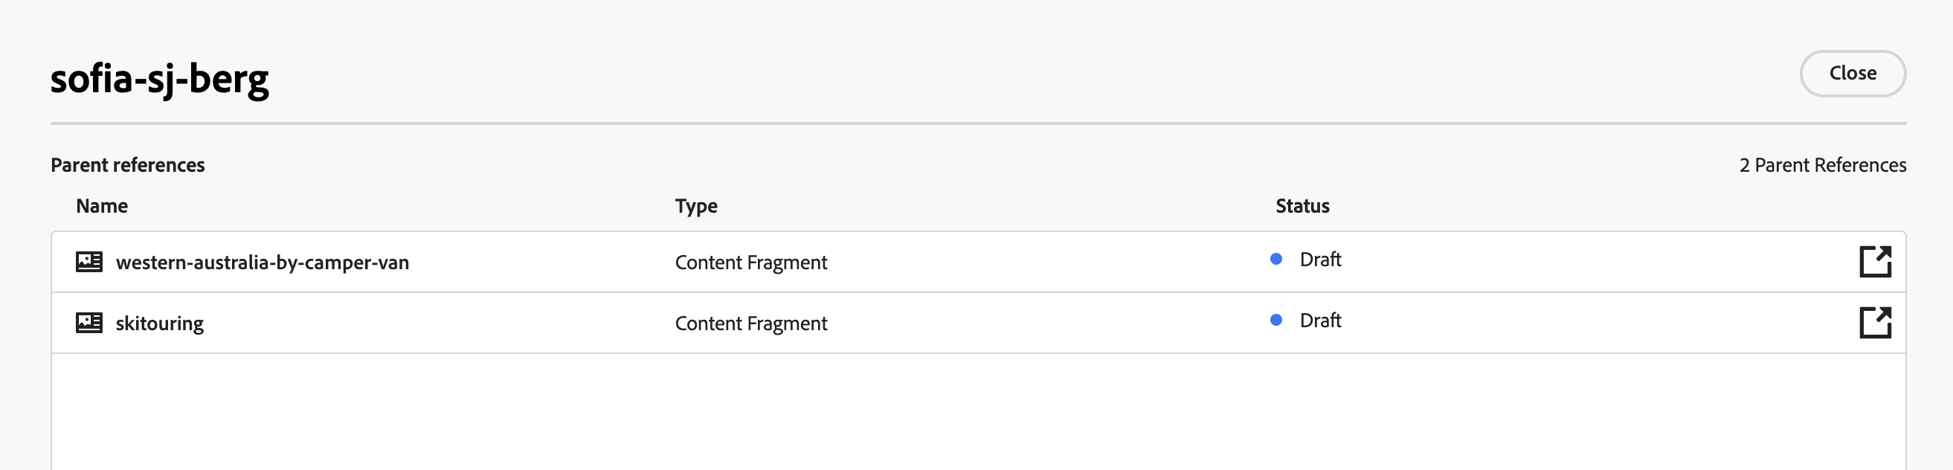Click the Parent references section label
This screenshot has height=470, width=1953.
[x=127, y=165]
